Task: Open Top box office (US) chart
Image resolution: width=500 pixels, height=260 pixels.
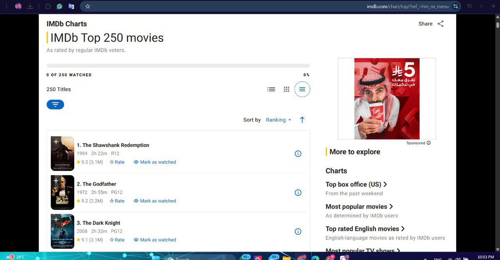Action: [356, 184]
